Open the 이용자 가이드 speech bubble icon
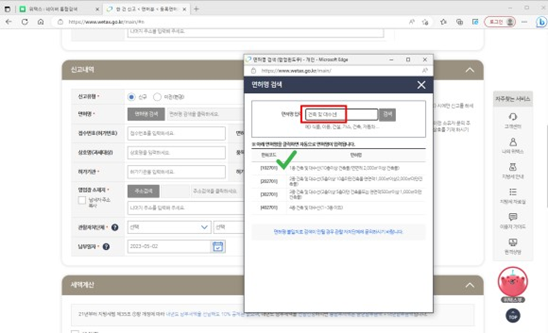The height and width of the screenshot is (333, 548). click(x=513, y=217)
